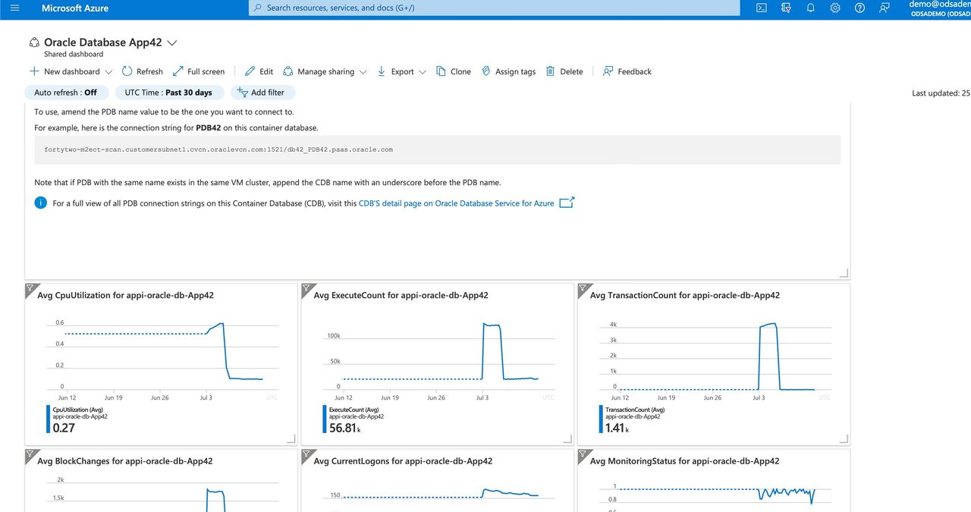Click the search resources input field
971x512 pixels.
point(494,8)
